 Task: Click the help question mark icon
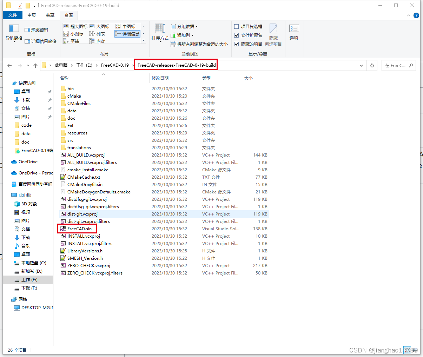tap(416, 15)
